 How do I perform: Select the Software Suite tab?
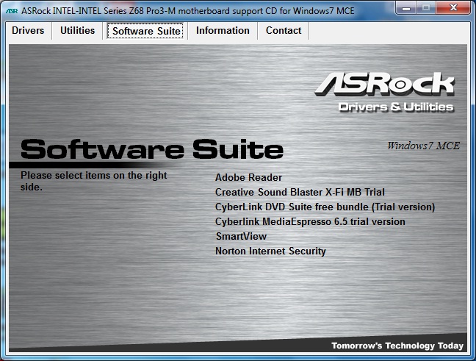coord(146,31)
